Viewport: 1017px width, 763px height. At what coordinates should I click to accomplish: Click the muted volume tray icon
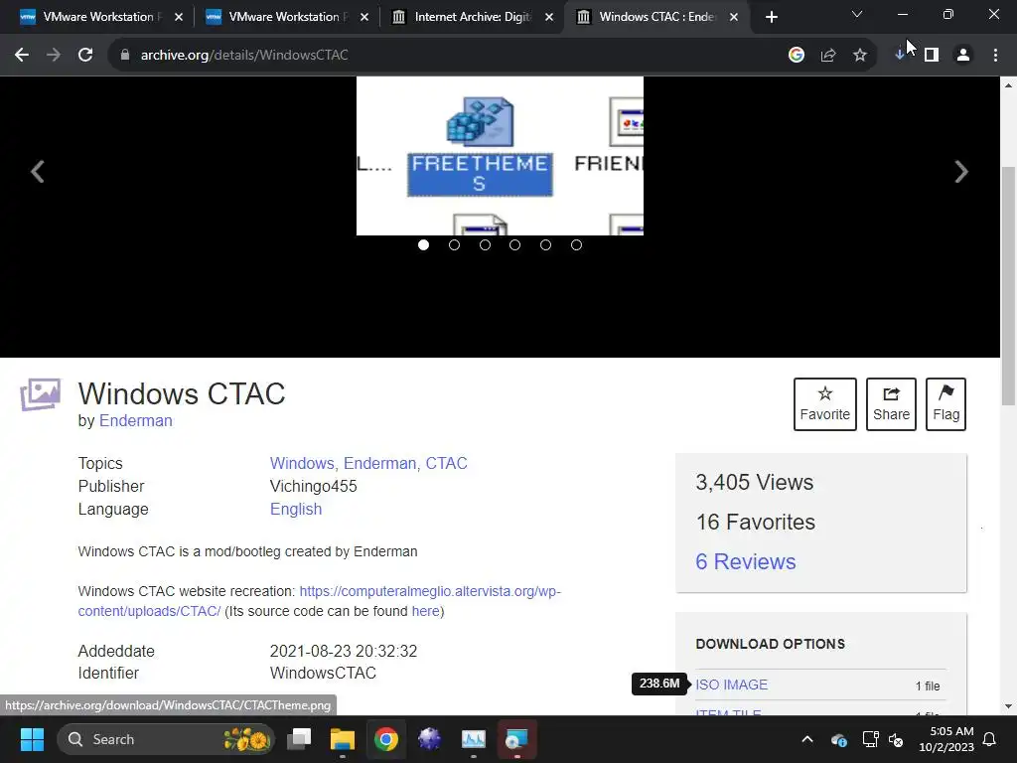[x=896, y=739]
